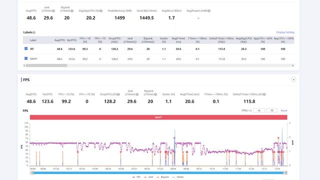Click the FPS section heading
Viewport: 320px width, 180px height.
(26, 80)
